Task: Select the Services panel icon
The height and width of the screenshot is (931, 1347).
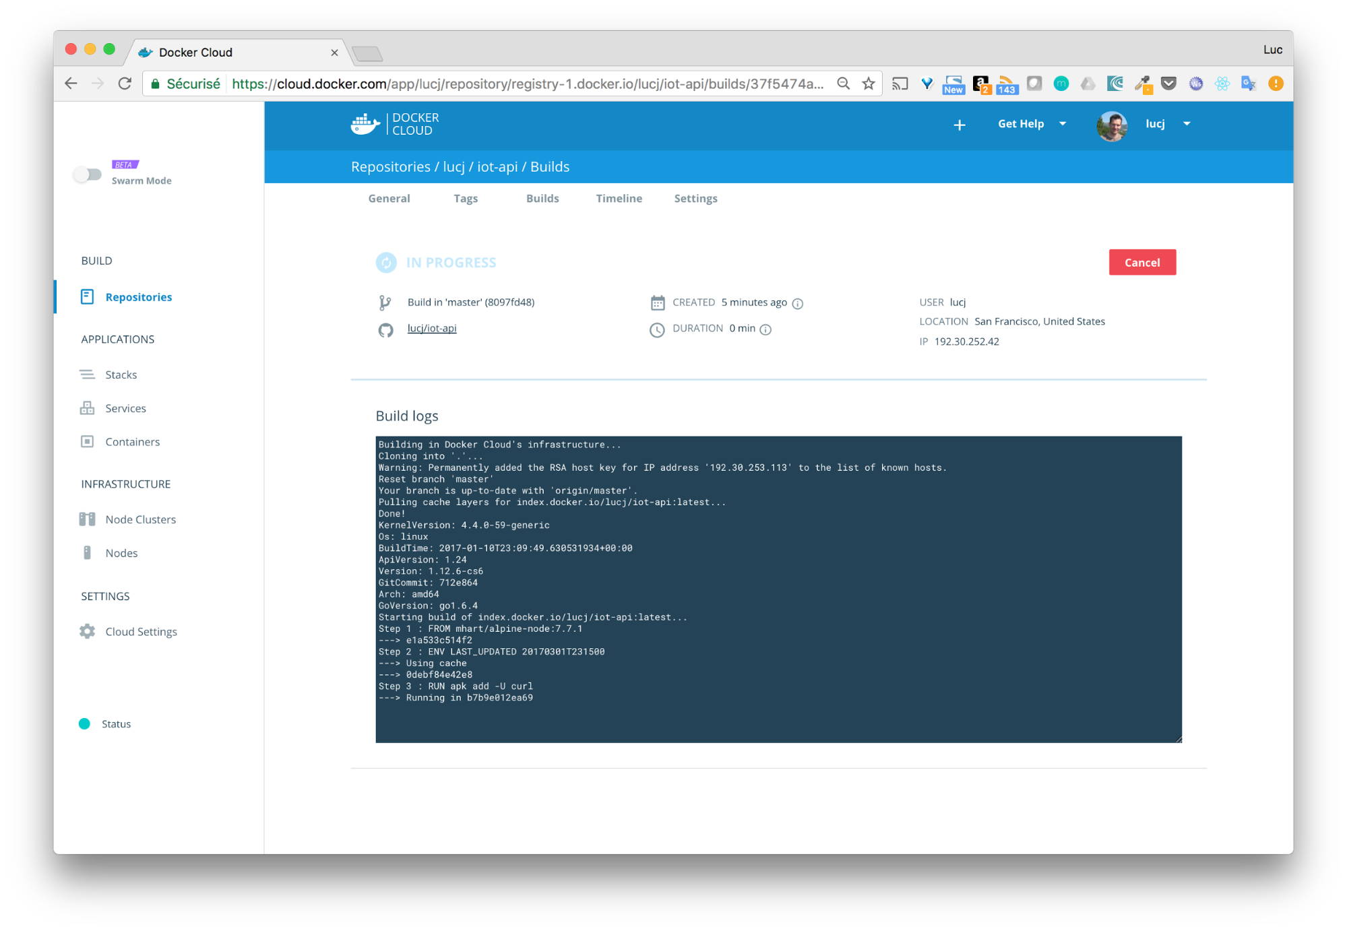Action: (x=87, y=408)
